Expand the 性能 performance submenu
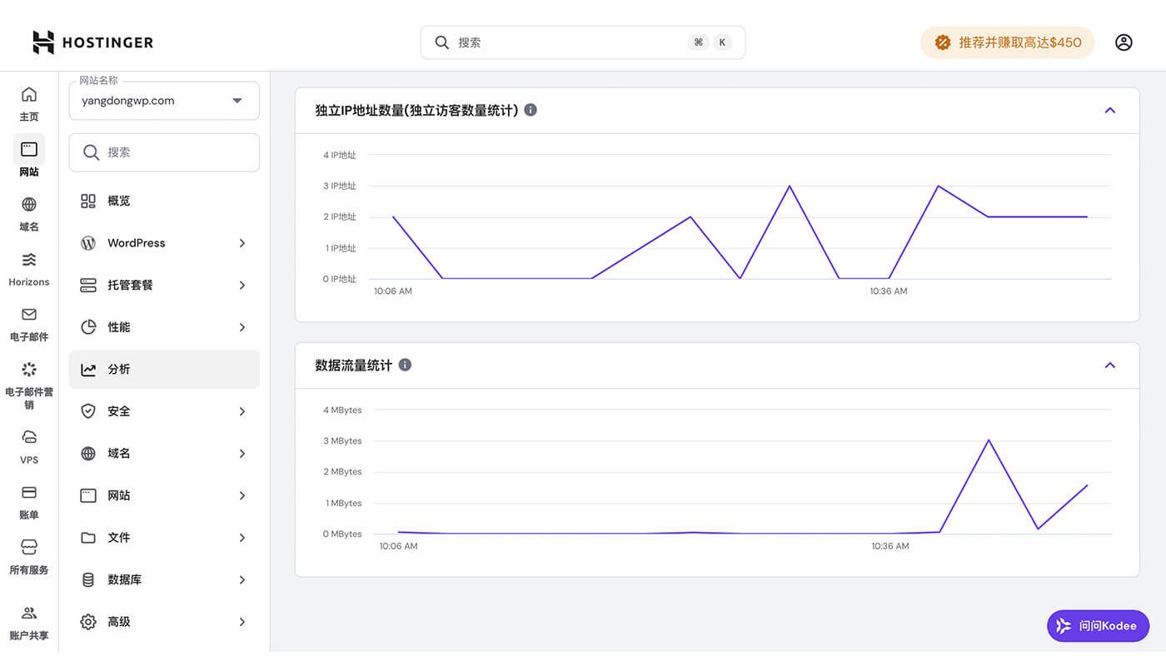 point(163,326)
